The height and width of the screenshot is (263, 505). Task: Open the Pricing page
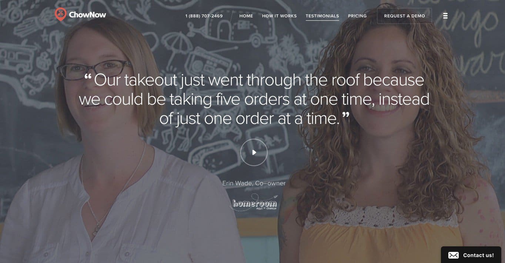[357, 16]
